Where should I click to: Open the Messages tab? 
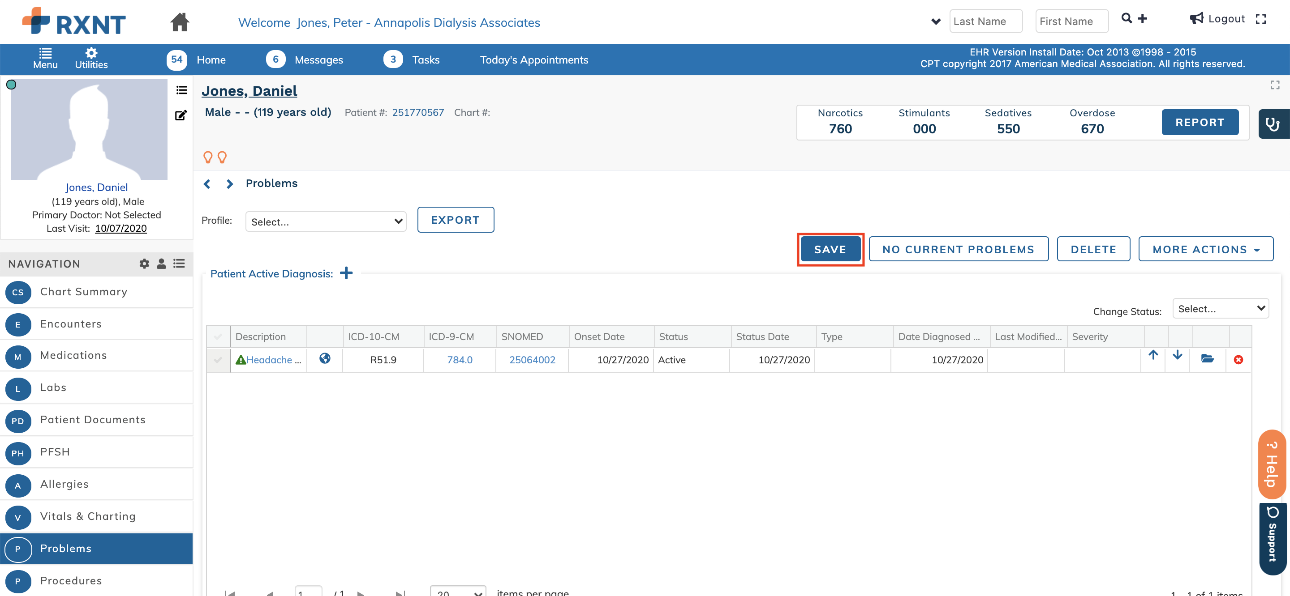click(x=318, y=60)
